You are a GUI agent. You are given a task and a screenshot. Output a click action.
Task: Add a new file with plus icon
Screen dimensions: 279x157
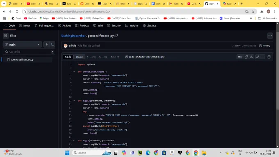46,44
